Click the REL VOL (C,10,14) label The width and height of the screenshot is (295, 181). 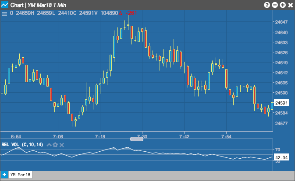[22, 145]
